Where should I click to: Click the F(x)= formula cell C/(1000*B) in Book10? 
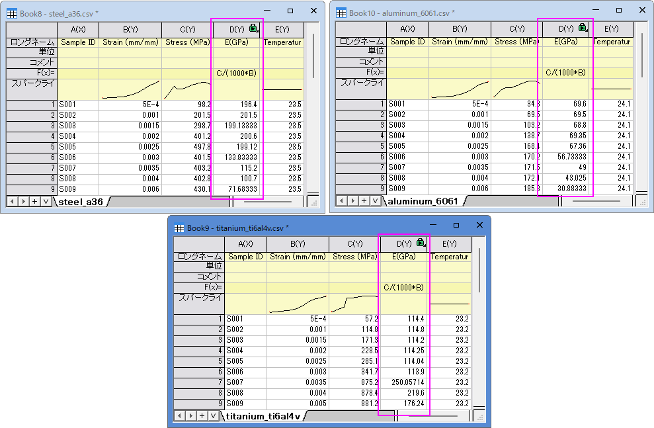566,73
